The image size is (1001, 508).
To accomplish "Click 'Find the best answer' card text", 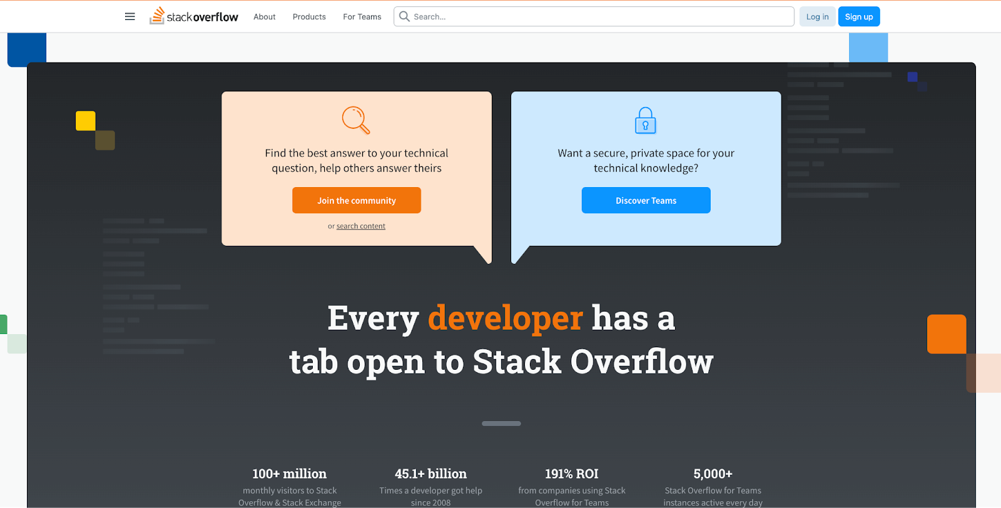I will pyautogui.click(x=357, y=161).
